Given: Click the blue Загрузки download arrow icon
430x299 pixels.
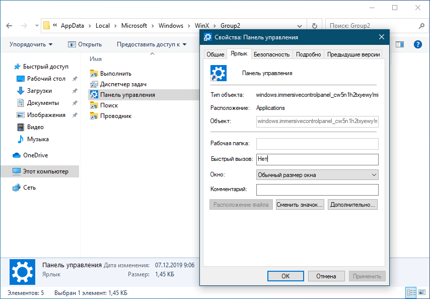Looking at the screenshot, I should [x=21, y=91].
